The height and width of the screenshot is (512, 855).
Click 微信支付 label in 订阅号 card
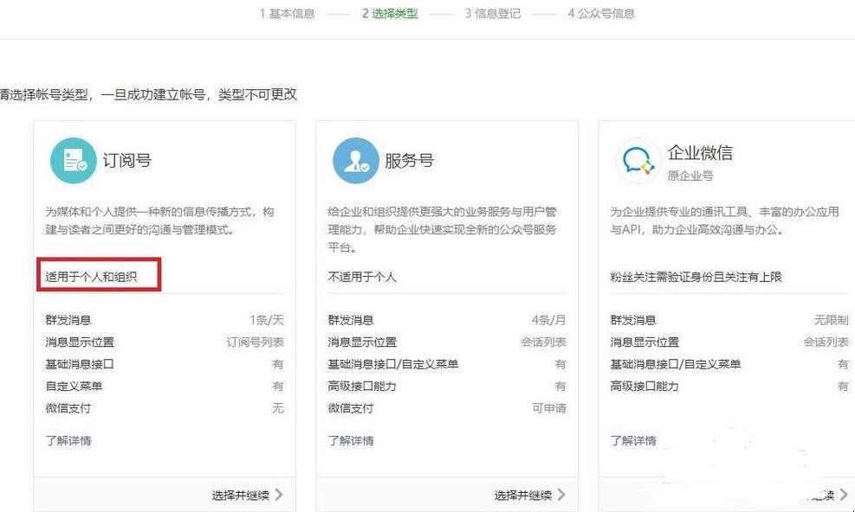68,408
